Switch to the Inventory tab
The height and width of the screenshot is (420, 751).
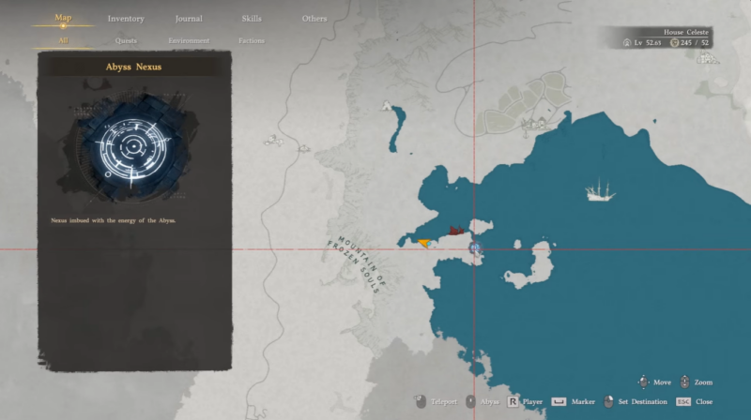coord(126,19)
